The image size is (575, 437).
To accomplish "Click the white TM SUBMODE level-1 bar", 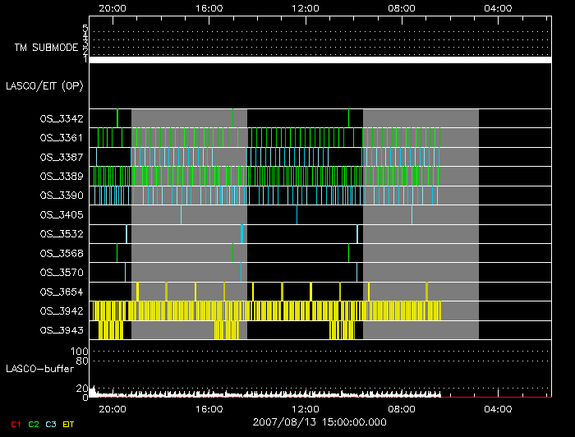I will point(320,60).
